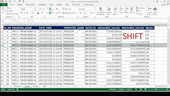
Task: Open the borders dropdown arrow
Action: 35,13
